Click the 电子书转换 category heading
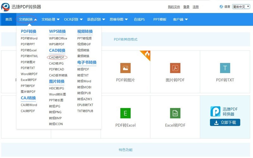Viewport: 253px width, 158px height. click(x=87, y=62)
